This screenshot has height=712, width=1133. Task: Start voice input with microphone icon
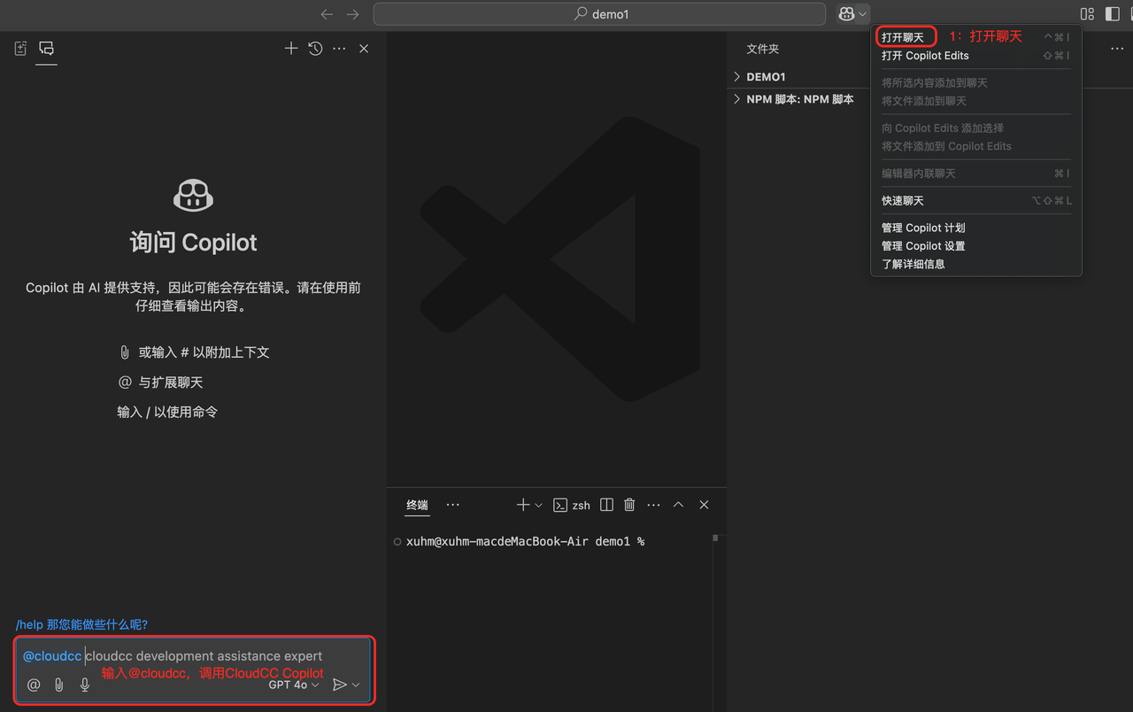pyautogui.click(x=85, y=685)
